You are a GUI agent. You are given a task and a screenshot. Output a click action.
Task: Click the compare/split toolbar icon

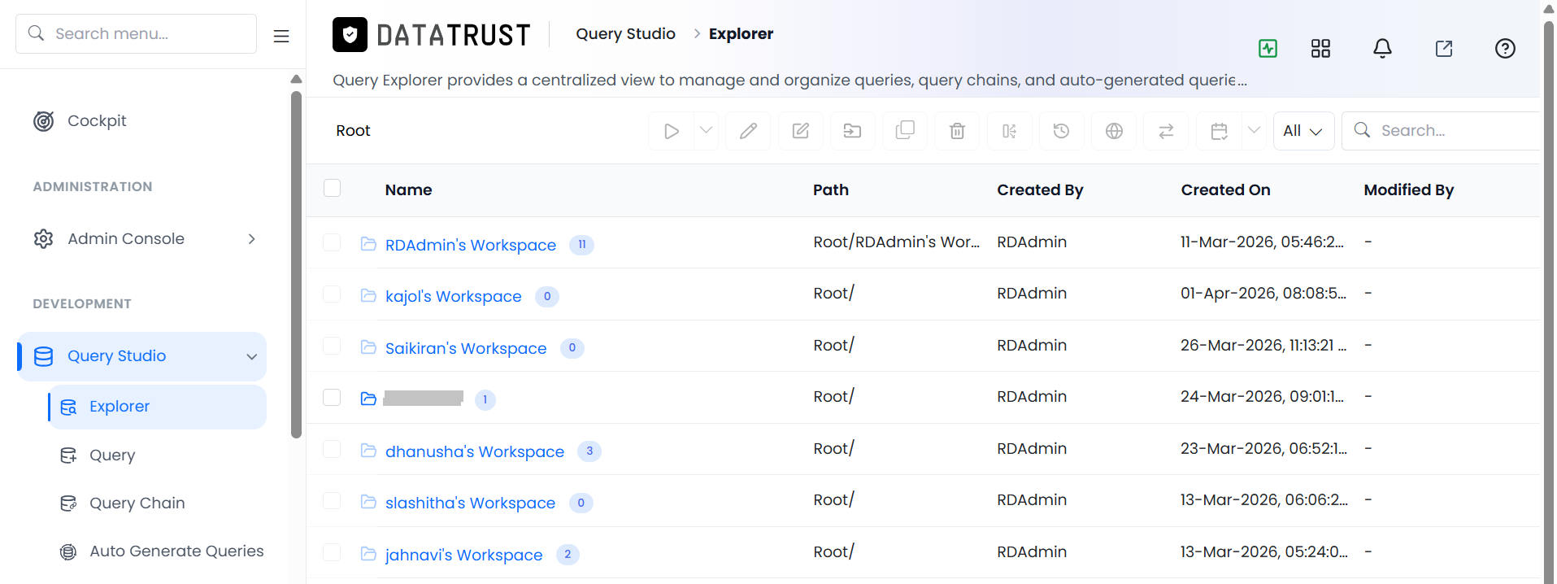point(1009,131)
